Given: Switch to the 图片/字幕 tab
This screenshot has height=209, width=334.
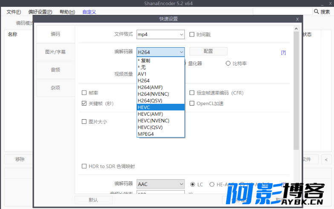Looking at the screenshot, I should click(x=55, y=52).
